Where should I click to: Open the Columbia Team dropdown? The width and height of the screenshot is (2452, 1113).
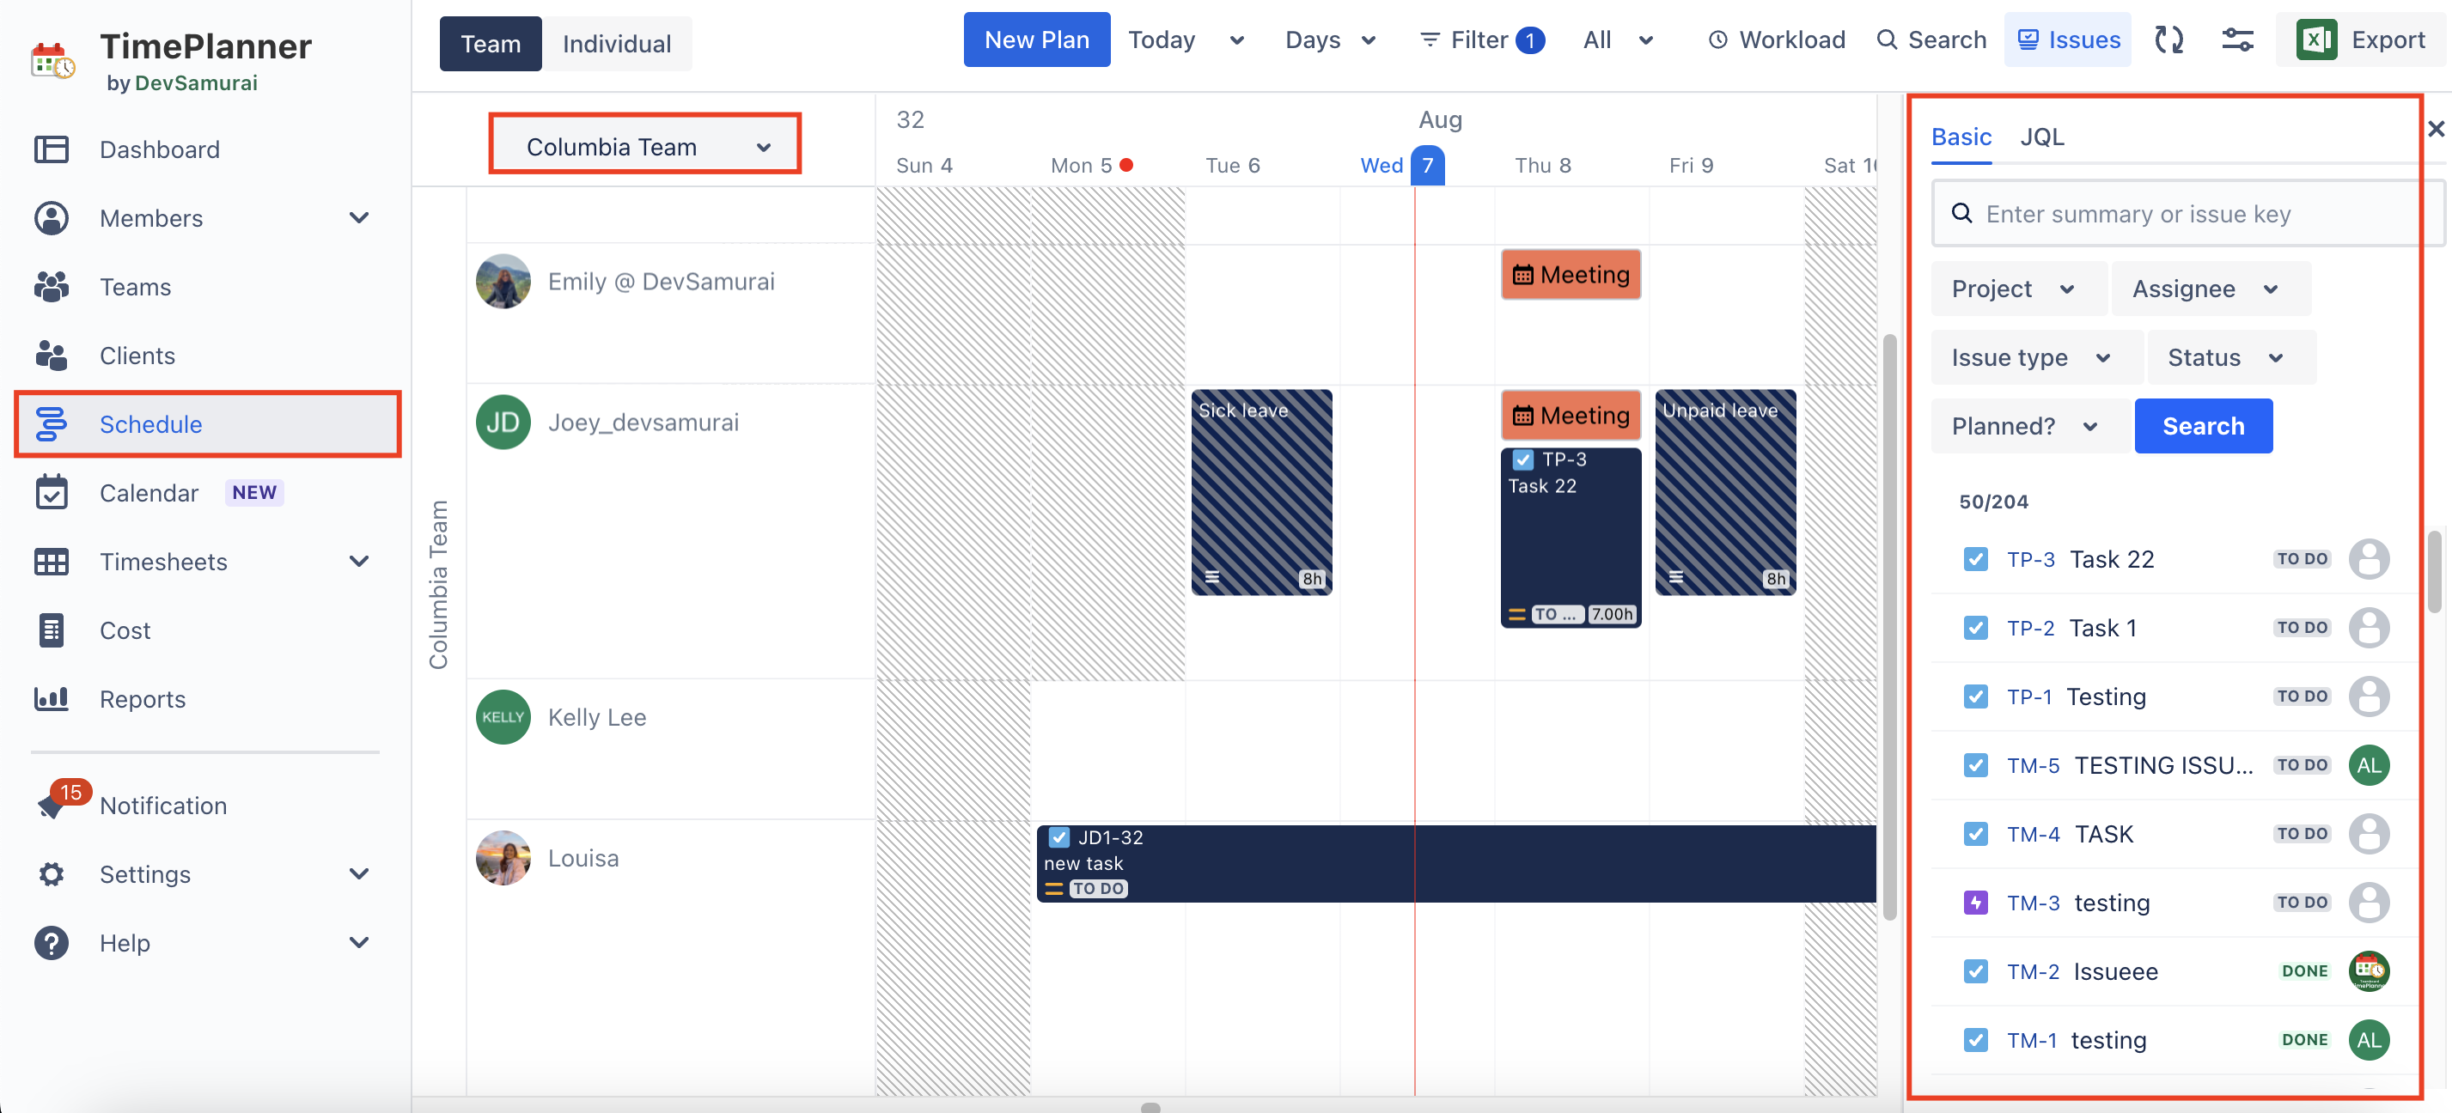point(645,147)
